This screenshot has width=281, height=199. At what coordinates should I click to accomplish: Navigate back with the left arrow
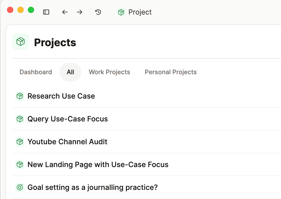(x=65, y=12)
